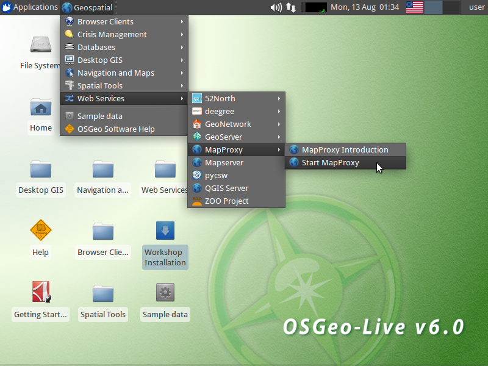Open the Home folder icon
This screenshot has width=488, height=366.
[41, 107]
